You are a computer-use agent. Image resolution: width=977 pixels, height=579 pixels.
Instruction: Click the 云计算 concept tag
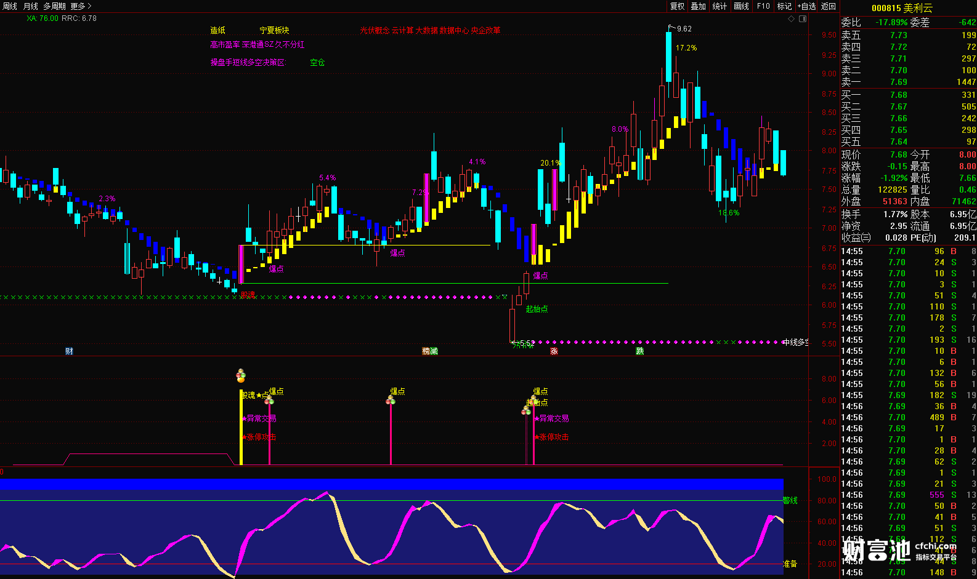point(403,30)
